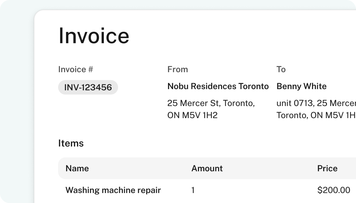This screenshot has height=203, width=356.
Task: Click the gray items table header bar
Action: (x=207, y=168)
